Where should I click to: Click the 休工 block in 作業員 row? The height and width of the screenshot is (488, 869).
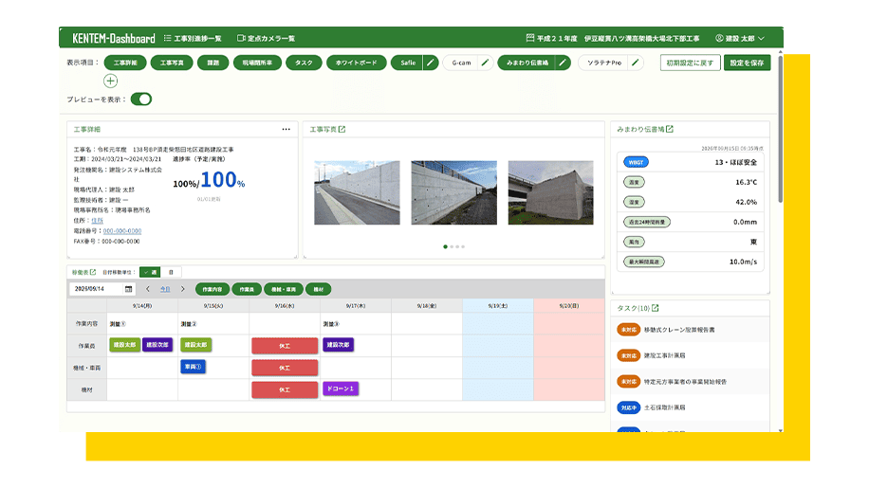(x=285, y=346)
